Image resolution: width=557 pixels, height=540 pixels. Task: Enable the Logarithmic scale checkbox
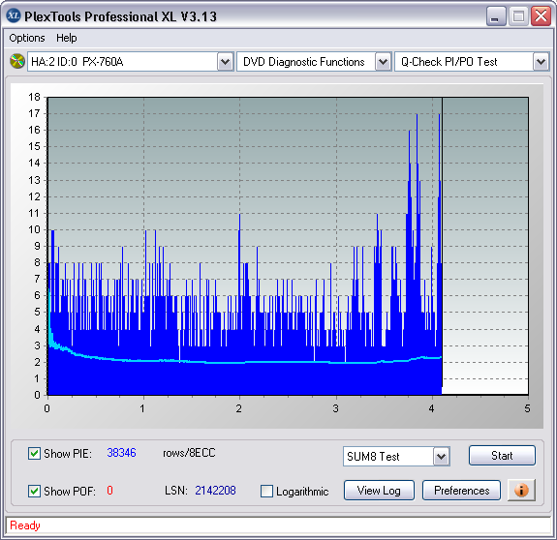(266, 491)
